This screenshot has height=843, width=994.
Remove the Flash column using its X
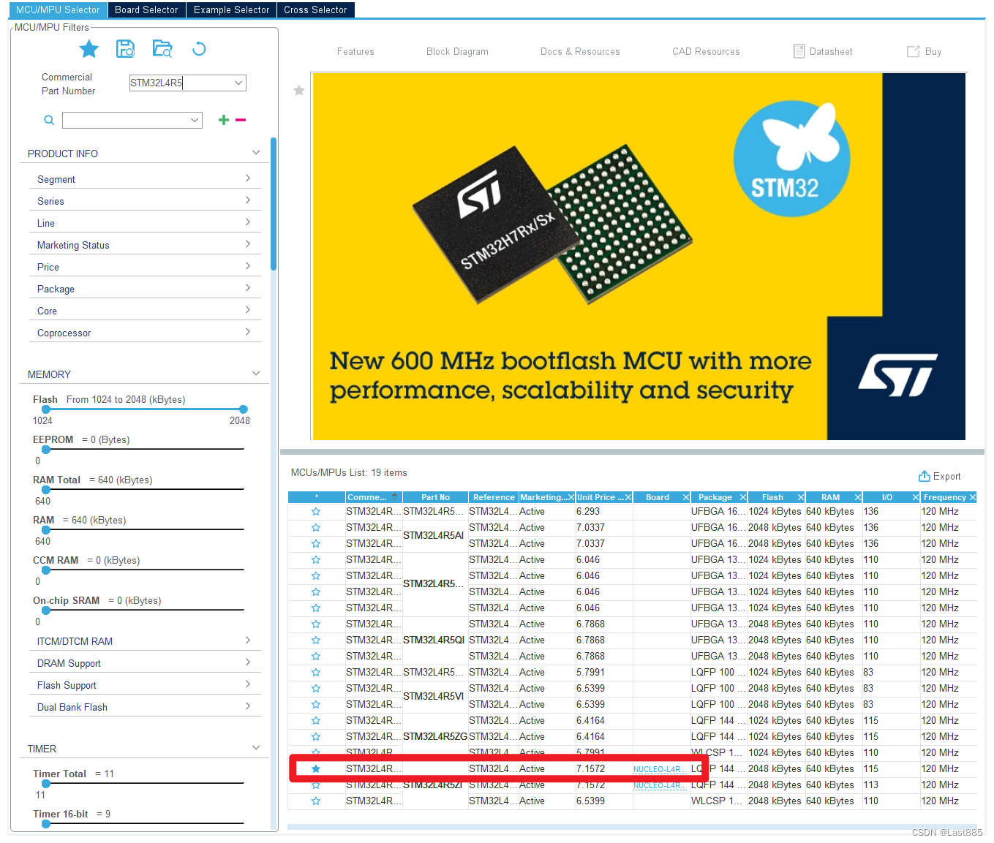[x=801, y=497]
